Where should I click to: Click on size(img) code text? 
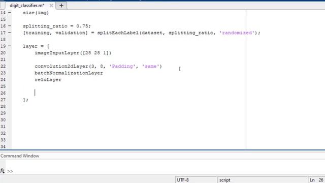[x=36, y=13]
